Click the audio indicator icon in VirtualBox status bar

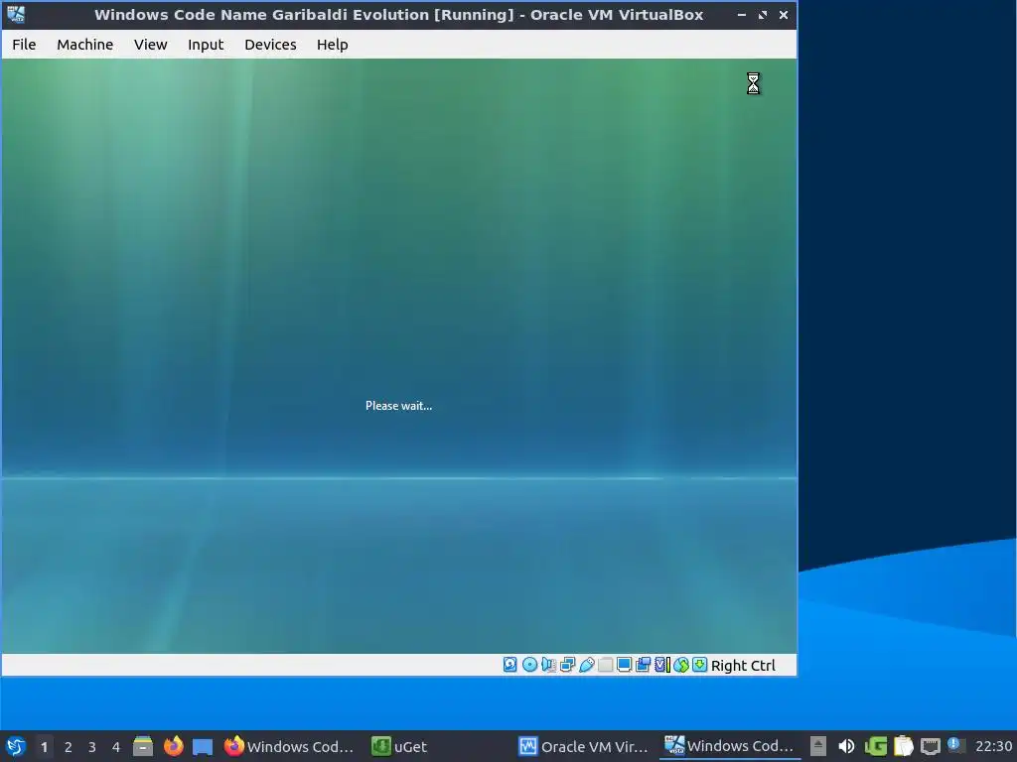tap(548, 665)
